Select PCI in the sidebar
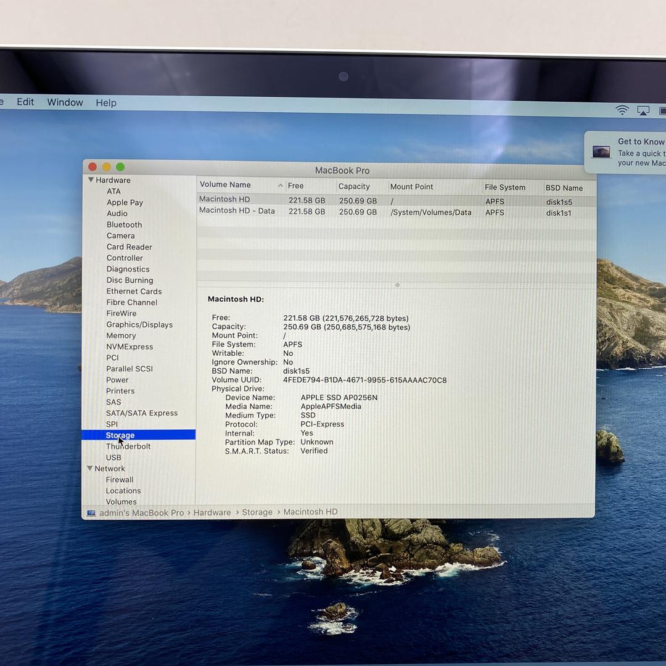 pos(112,358)
